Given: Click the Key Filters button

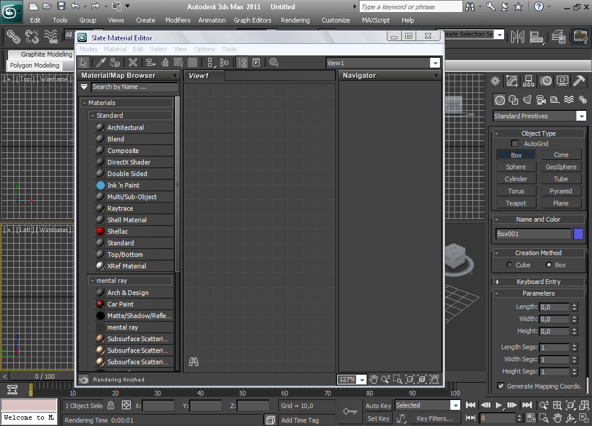Looking at the screenshot, I should click(434, 418).
